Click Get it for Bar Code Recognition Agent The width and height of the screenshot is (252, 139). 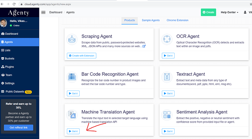click(x=73, y=93)
